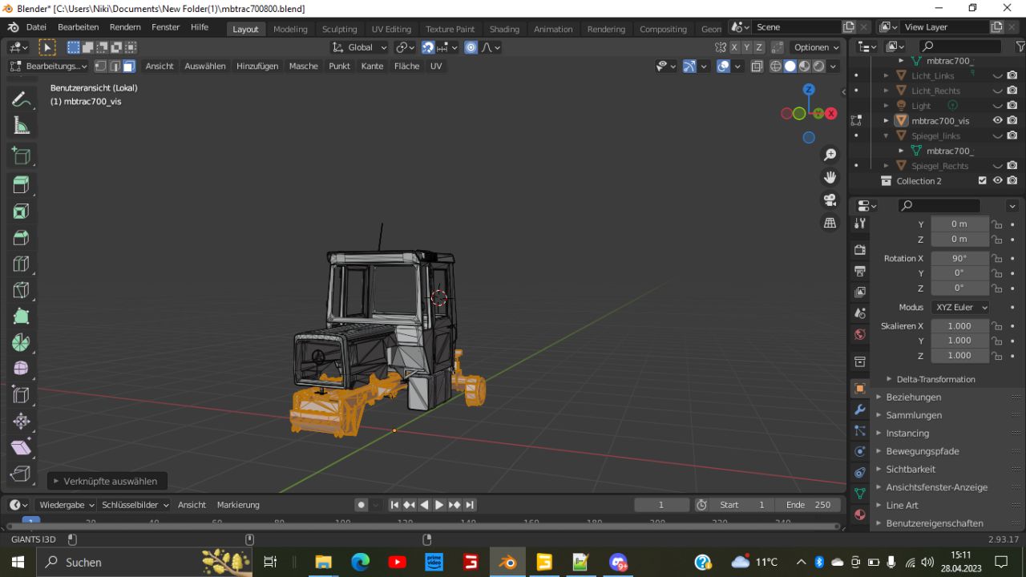Expand the Sammlungen panel
The height and width of the screenshot is (577, 1026).
(914, 415)
